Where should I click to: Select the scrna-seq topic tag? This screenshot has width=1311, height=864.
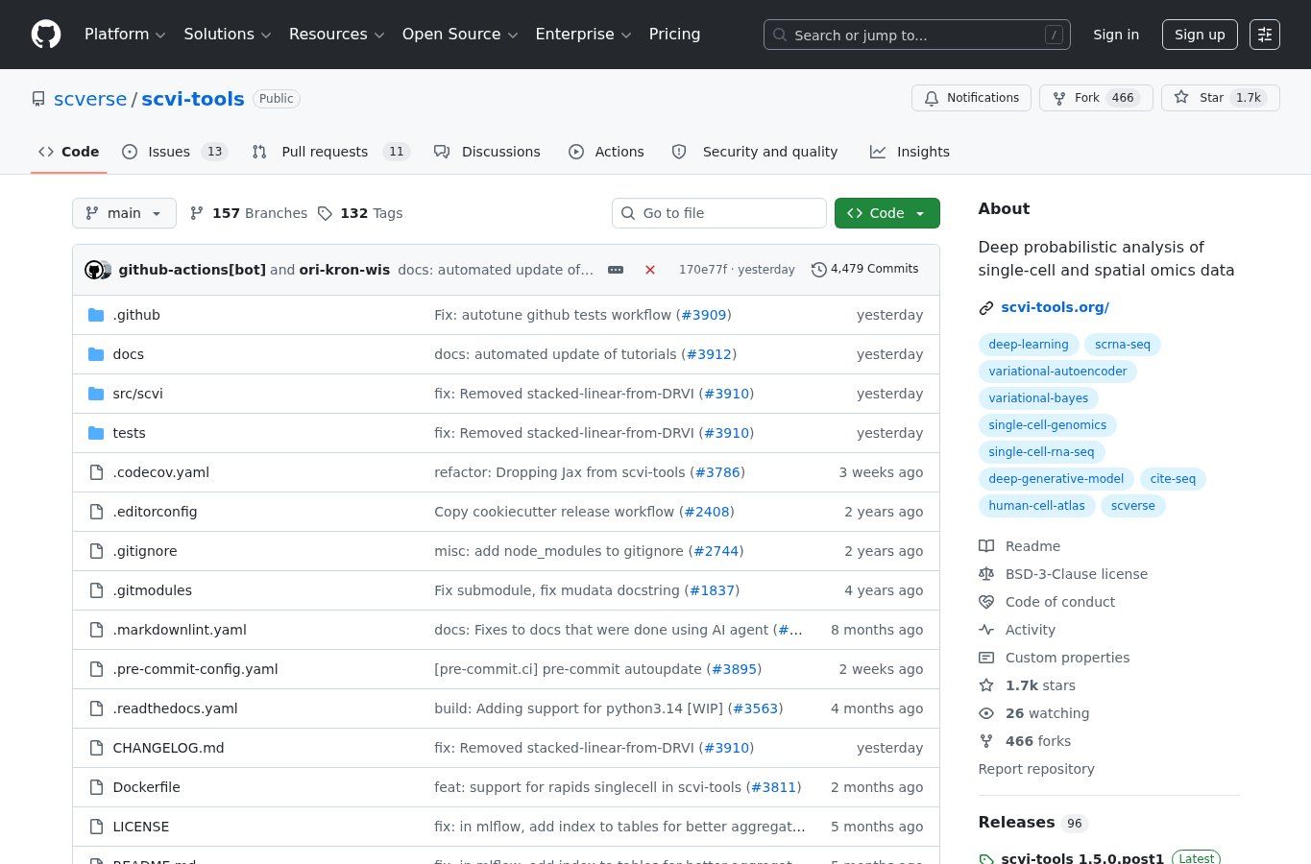click(1123, 345)
